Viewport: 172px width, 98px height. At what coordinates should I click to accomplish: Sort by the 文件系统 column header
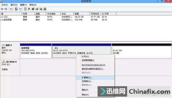point(53,14)
